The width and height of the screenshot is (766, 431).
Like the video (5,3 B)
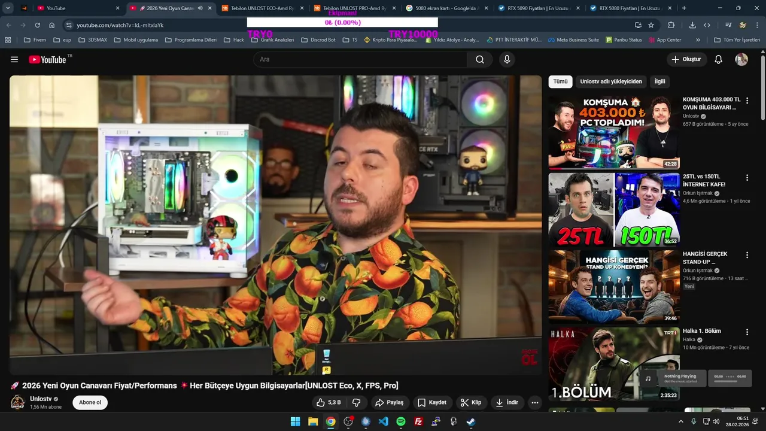point(328,402)
